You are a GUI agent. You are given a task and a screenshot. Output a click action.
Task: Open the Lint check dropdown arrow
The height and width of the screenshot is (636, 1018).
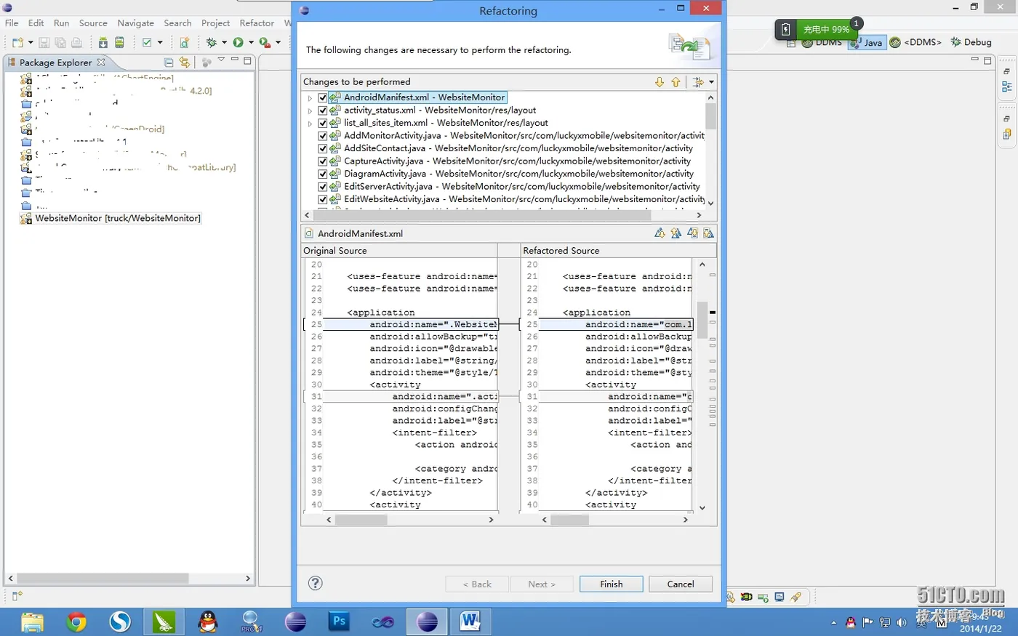160,43
